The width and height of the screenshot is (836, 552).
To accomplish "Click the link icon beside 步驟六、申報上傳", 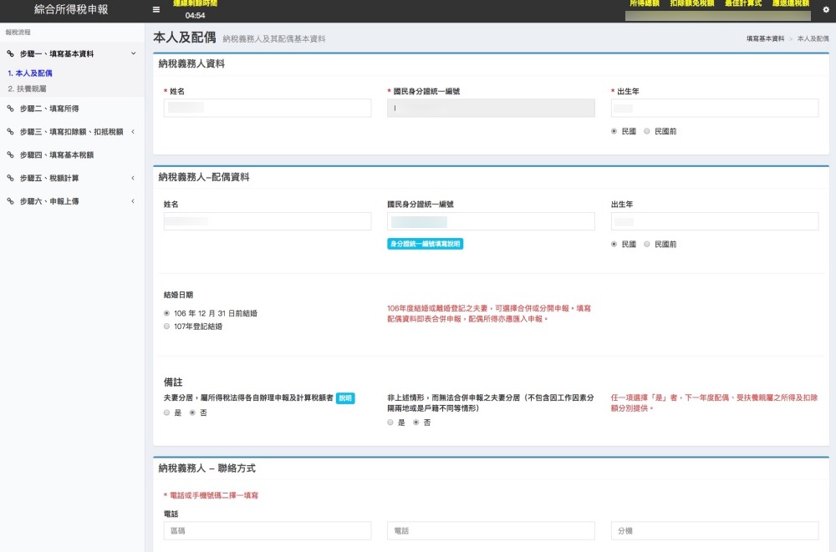I will coord(11,201).
